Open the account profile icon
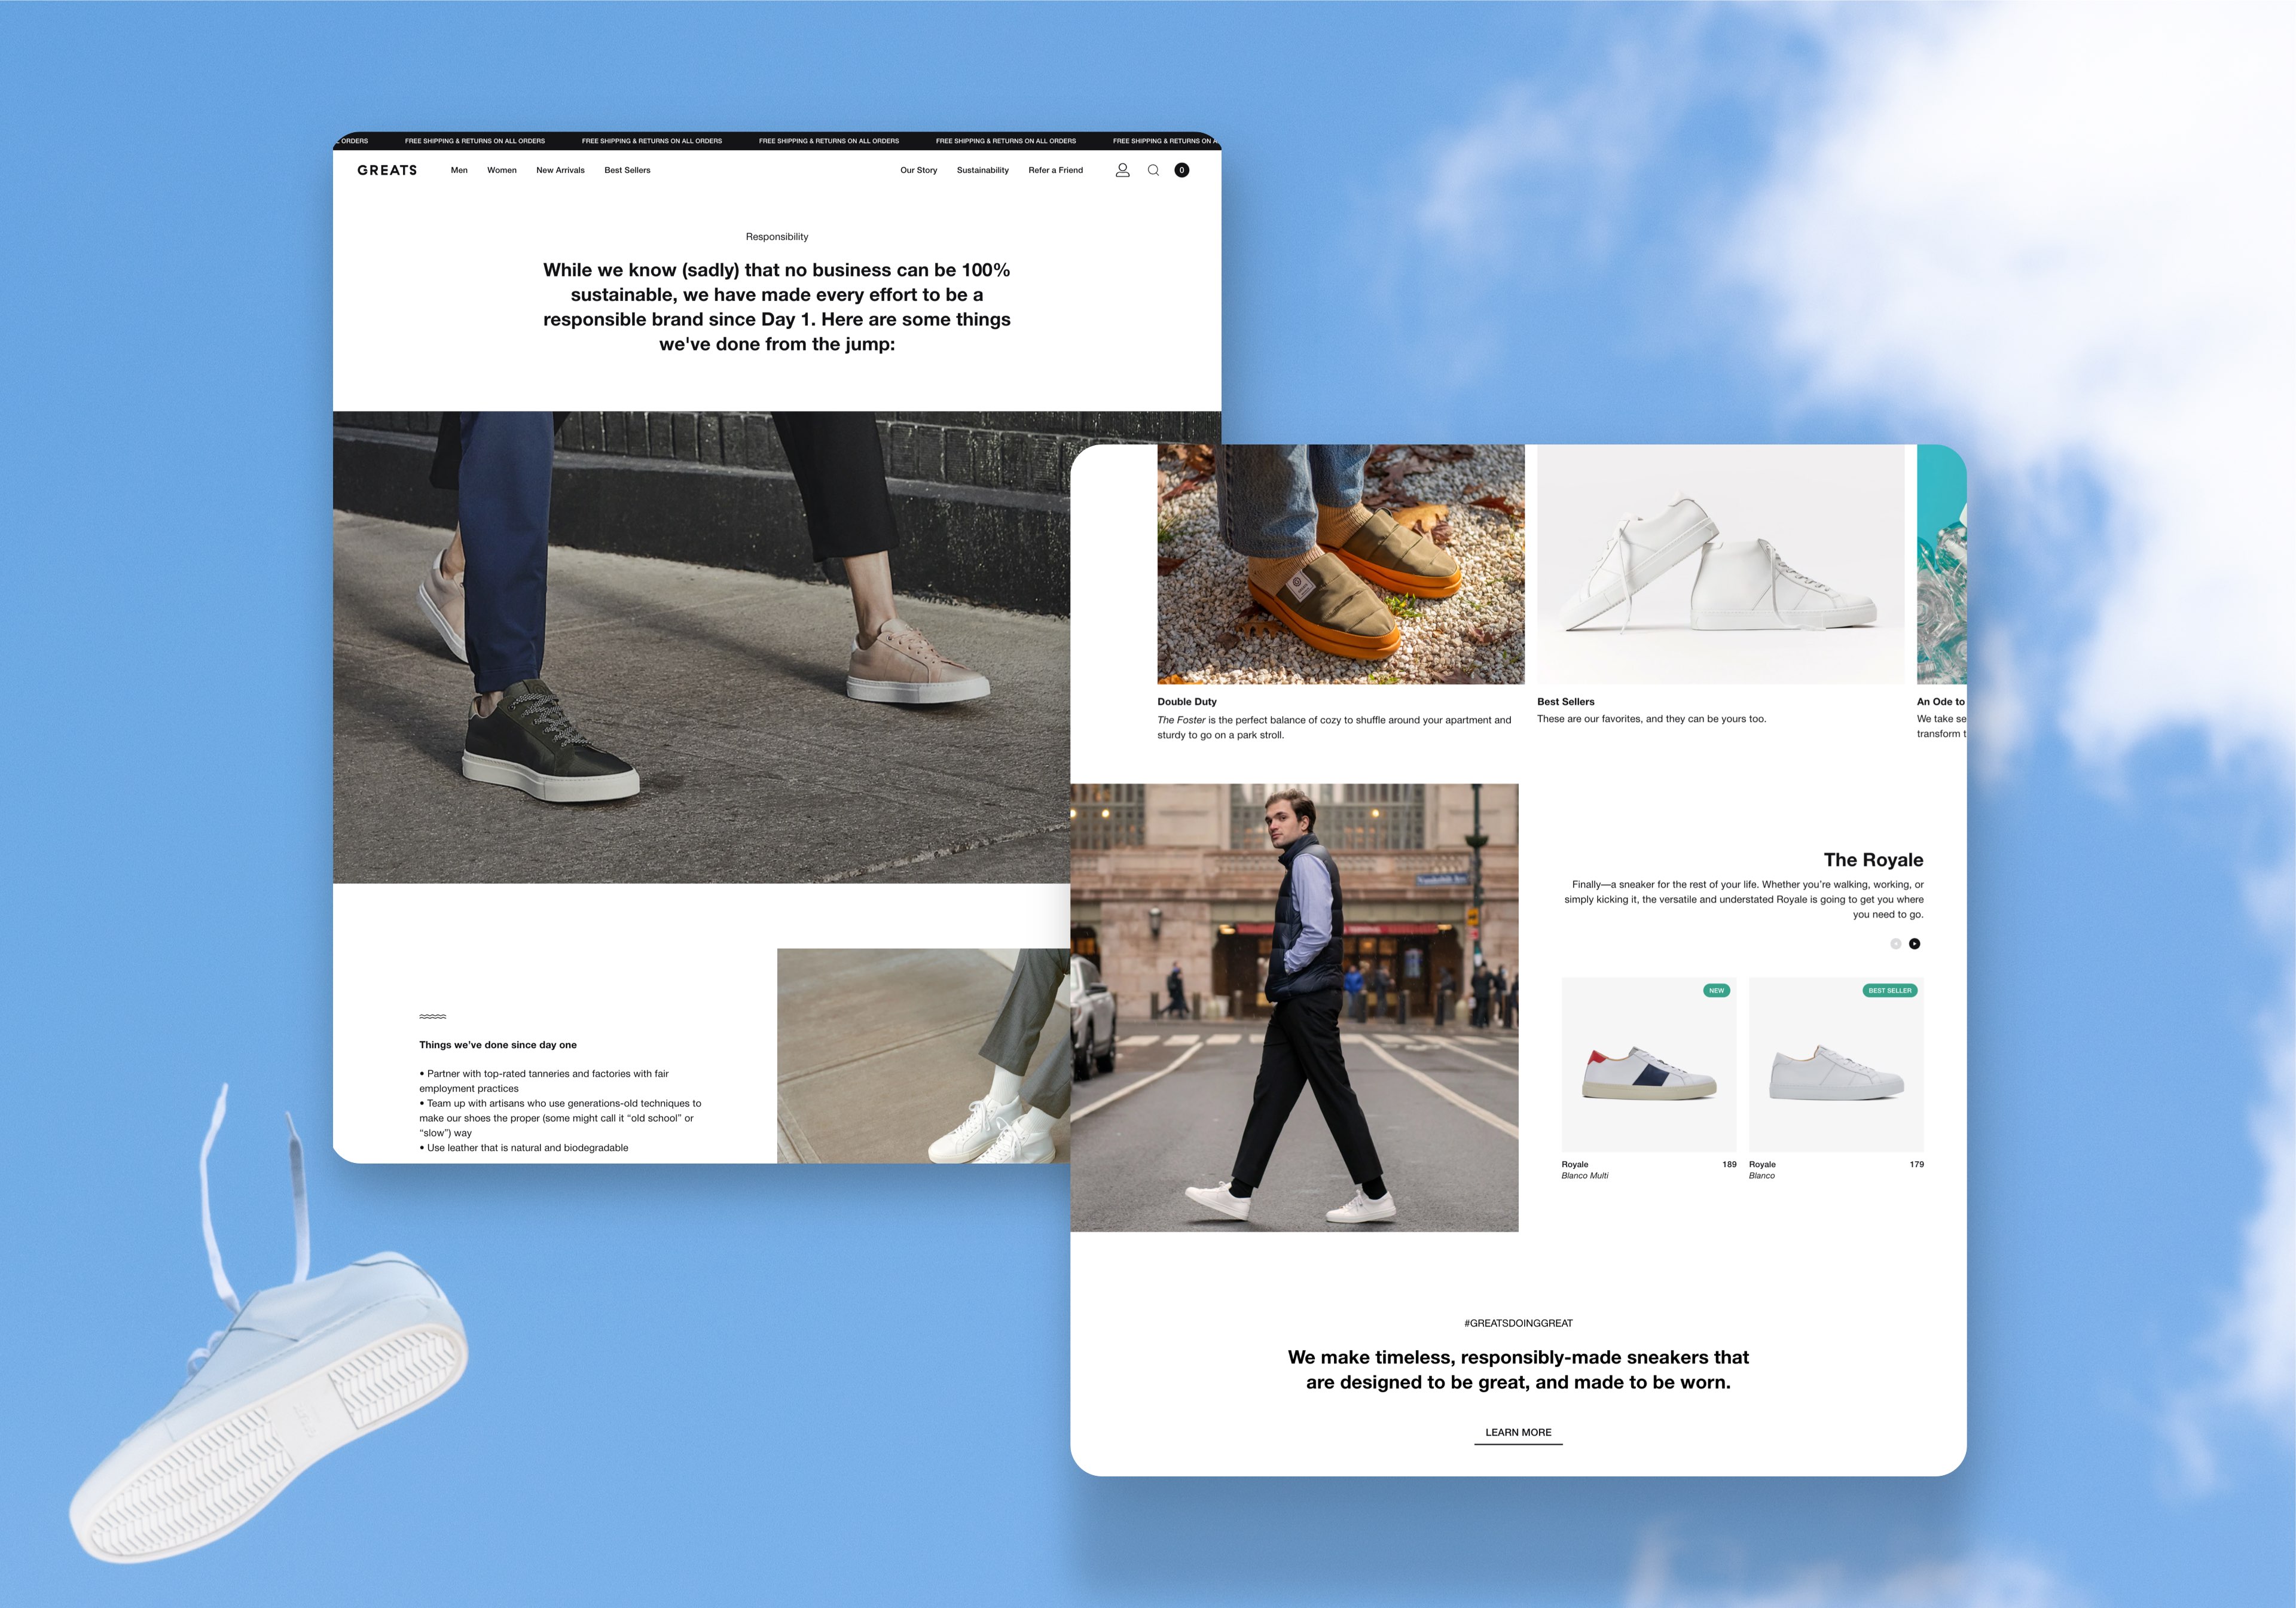 [x=1122, y=170]
